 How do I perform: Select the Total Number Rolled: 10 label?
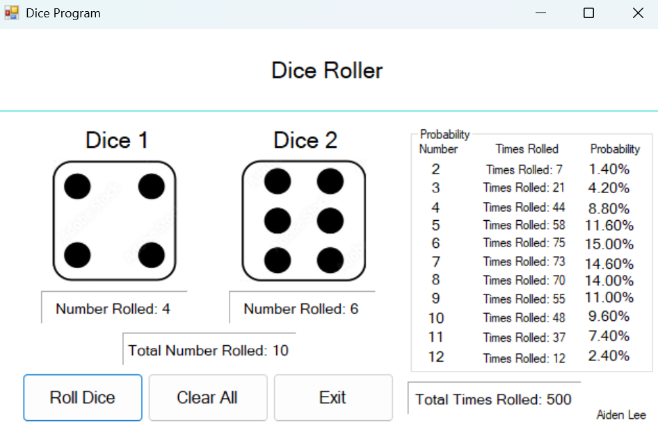click(209, 350)
